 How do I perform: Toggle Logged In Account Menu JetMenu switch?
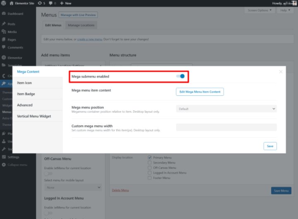tap(48, 213)
